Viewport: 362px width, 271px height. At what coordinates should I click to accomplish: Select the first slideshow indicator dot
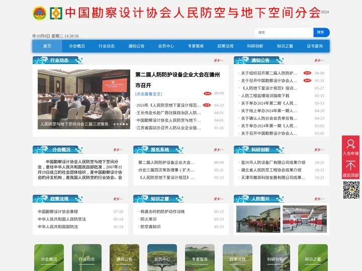115,124
